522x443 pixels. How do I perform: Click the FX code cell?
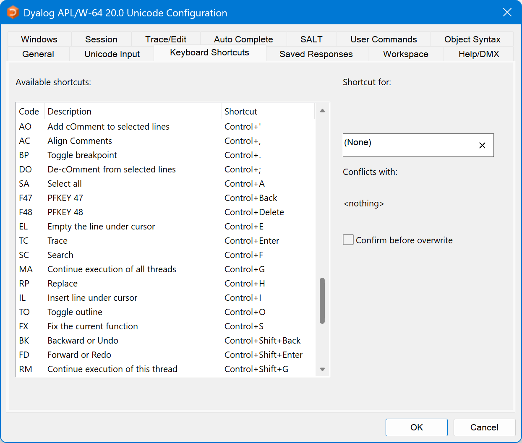[23, 326]
